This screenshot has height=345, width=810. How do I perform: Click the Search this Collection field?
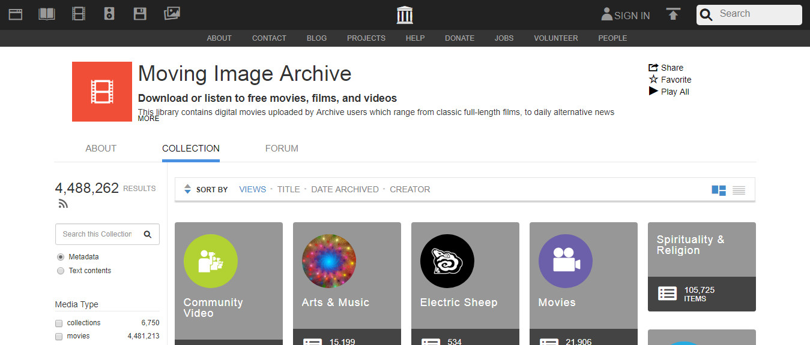98,234
